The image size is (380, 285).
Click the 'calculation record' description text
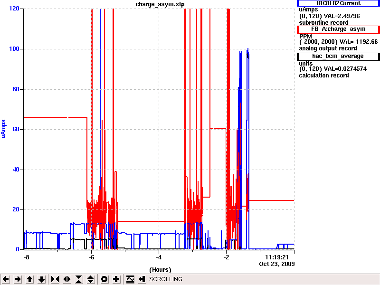[324, 76]
